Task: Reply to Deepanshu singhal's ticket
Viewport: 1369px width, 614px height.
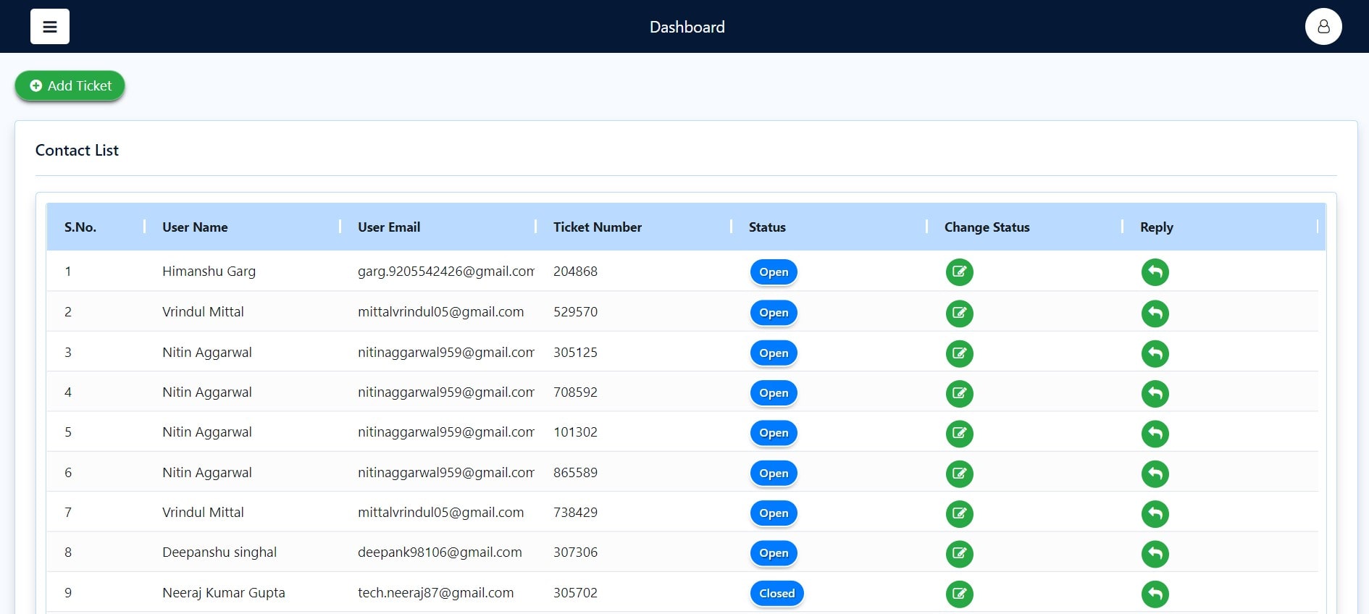Action: [x=1155, y=554]
